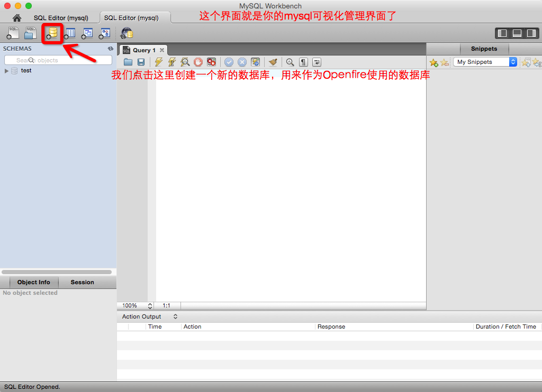Add a new snippet star plus icon
542x392 pixels.
[x=434, y=62]
